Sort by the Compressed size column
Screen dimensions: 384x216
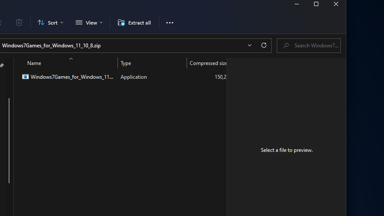(x=208, y=63)
